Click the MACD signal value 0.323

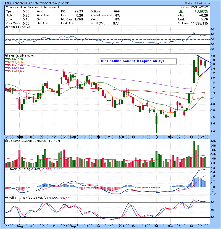click(x=47, y=169)
